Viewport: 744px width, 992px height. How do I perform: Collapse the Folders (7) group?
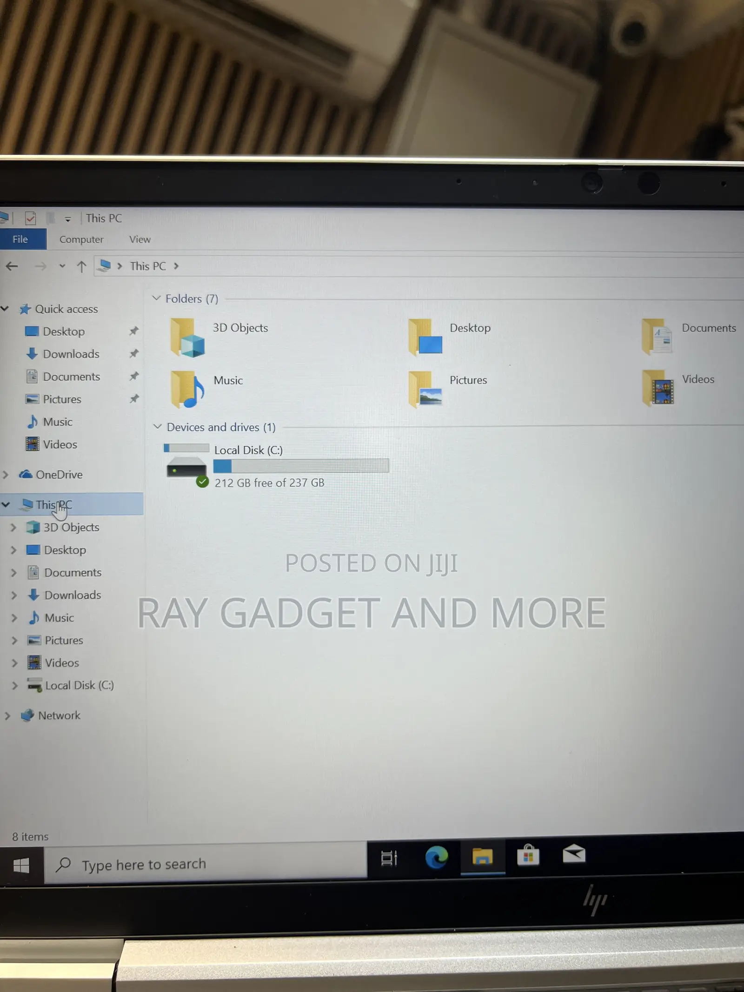tap(156, 298)
